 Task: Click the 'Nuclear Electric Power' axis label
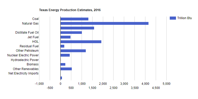coord(23,55)
